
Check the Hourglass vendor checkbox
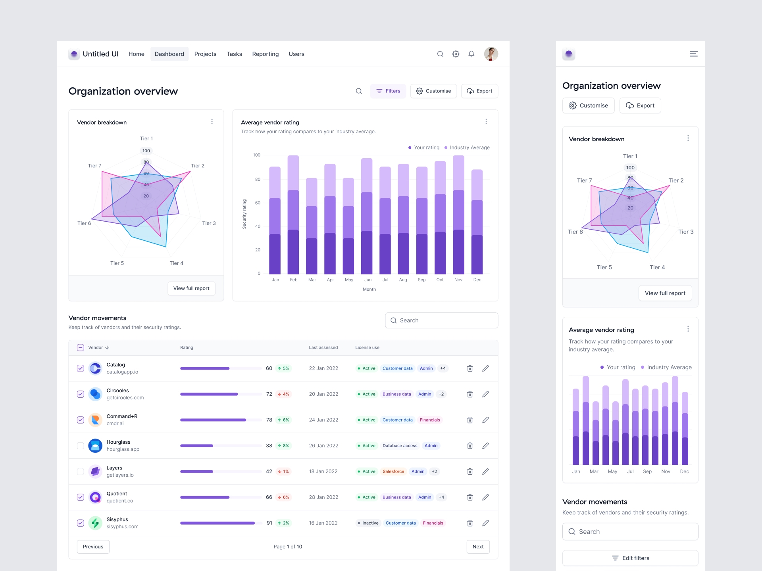click(81, 446)
